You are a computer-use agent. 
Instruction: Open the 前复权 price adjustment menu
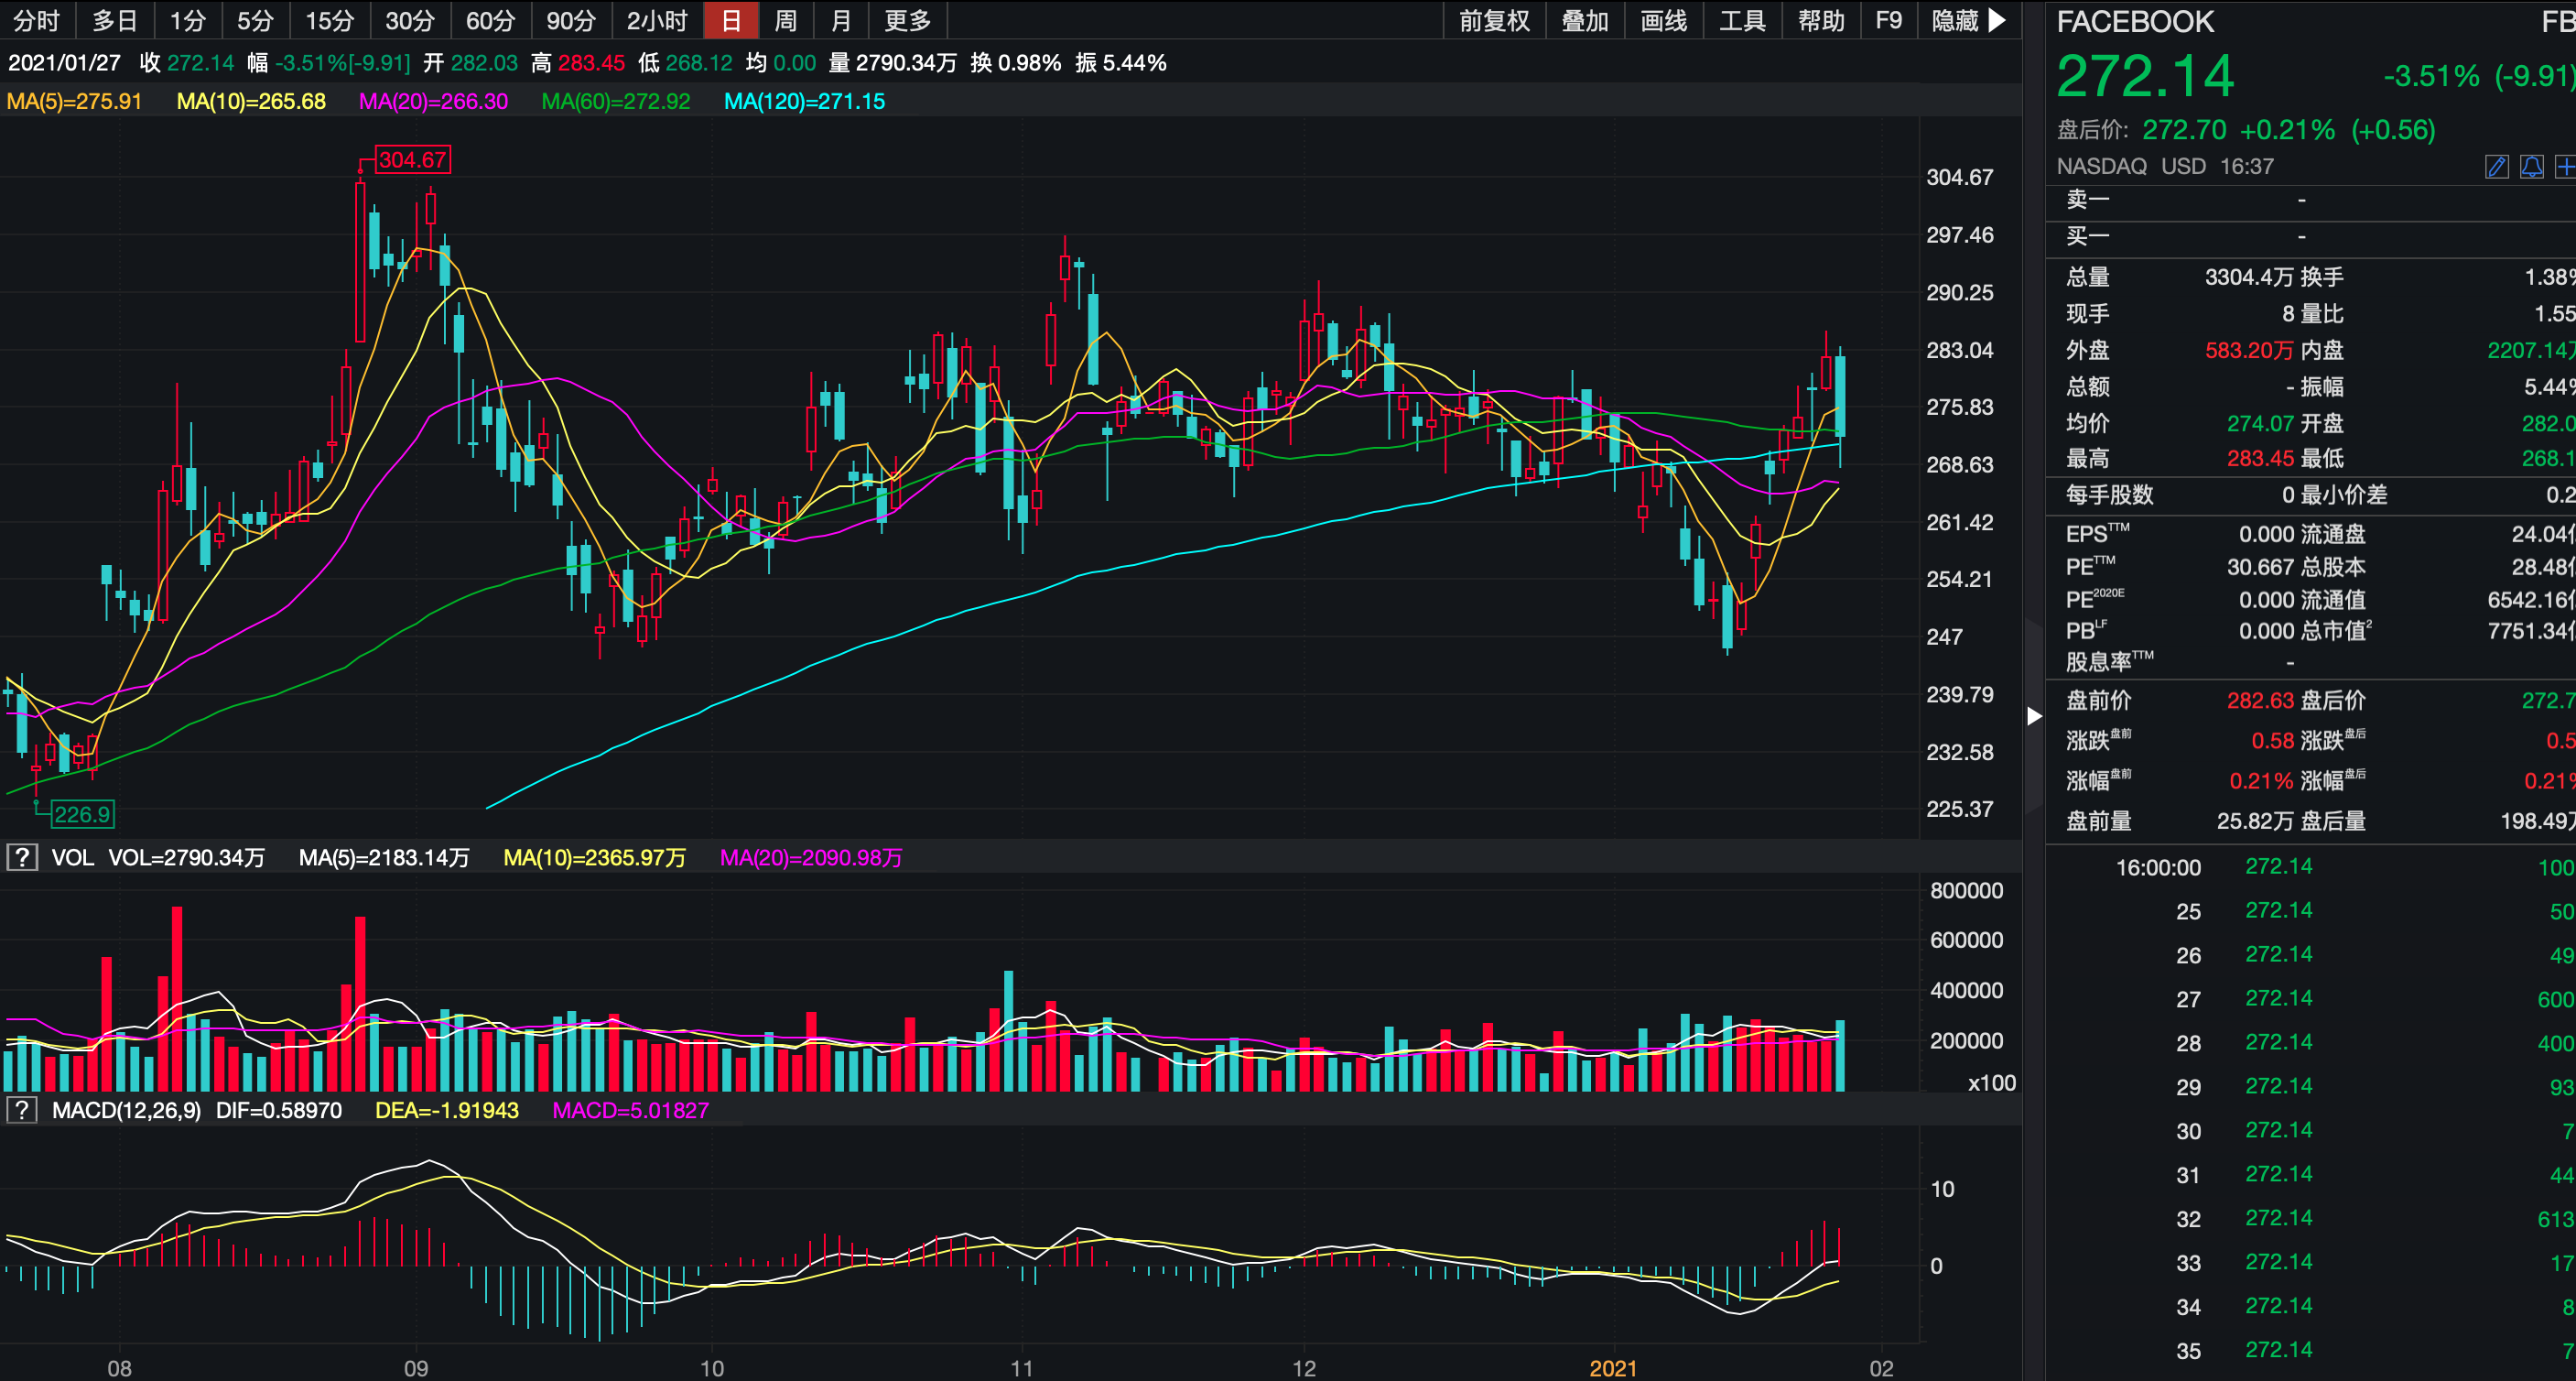coord(1494,20)
